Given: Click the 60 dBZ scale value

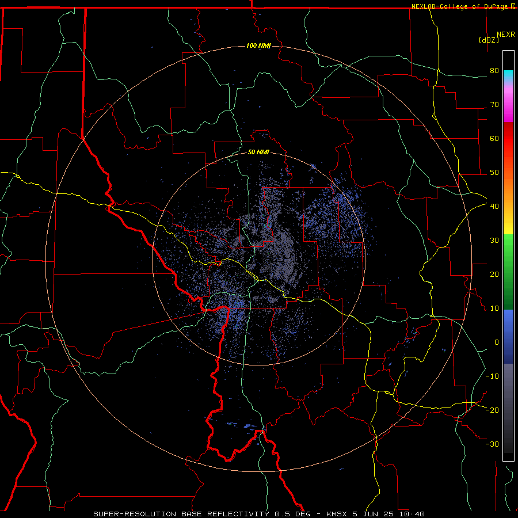Looking at the screenshot, I should [494, 138].
